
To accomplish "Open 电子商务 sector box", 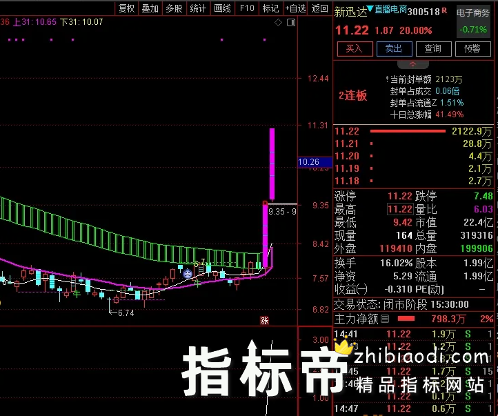I will (x=473, y=21).
